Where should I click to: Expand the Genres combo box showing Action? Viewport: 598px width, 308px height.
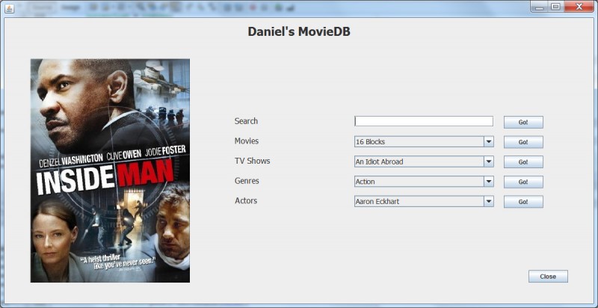[424, 182]
